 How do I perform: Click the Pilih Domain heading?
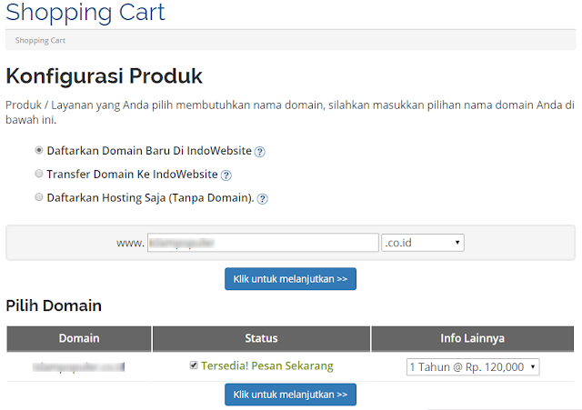tap(54, 305)
